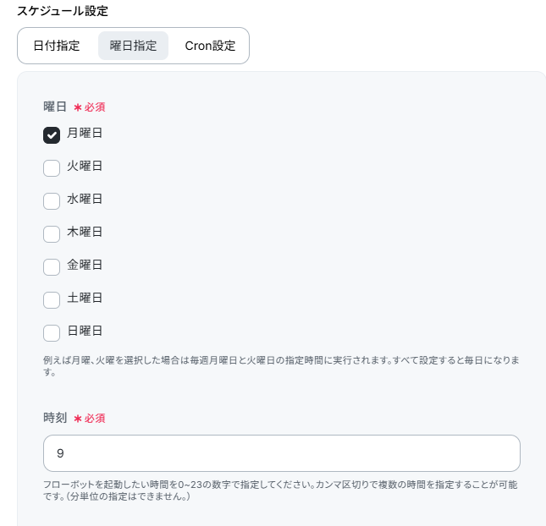
Task: Click the 木曜日 label text
Action: pyautogui.click(x=85, y=232)
